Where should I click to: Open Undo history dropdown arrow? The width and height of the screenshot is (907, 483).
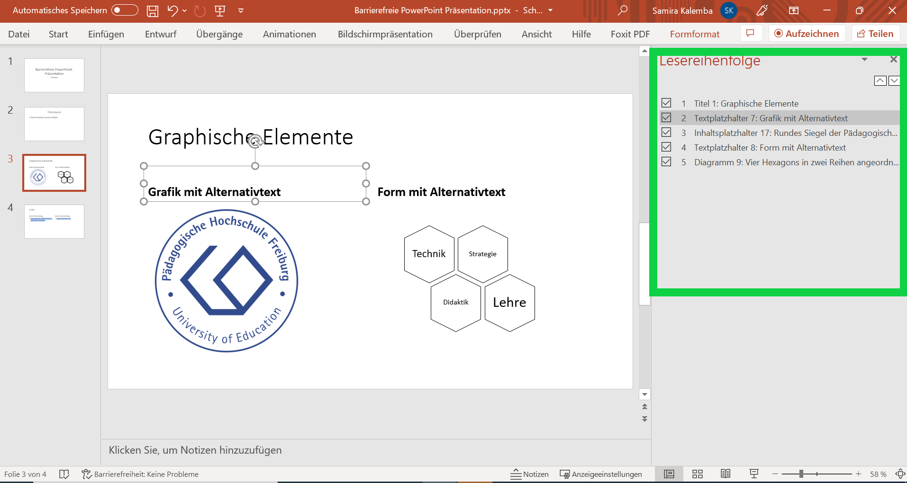click(185, 10)
